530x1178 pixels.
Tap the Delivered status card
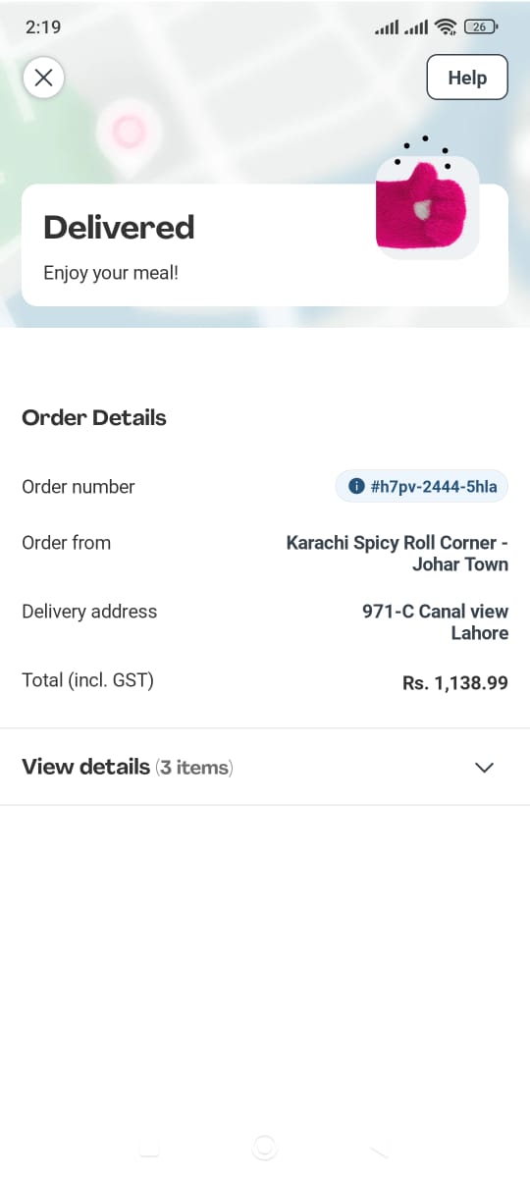point(265,244)
